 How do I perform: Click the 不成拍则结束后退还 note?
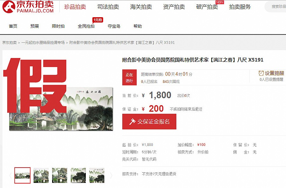click(x=186, y=109)
